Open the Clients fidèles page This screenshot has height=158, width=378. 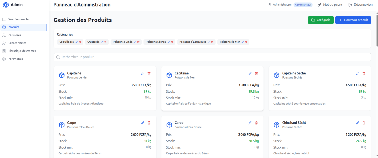coord(23,43)
